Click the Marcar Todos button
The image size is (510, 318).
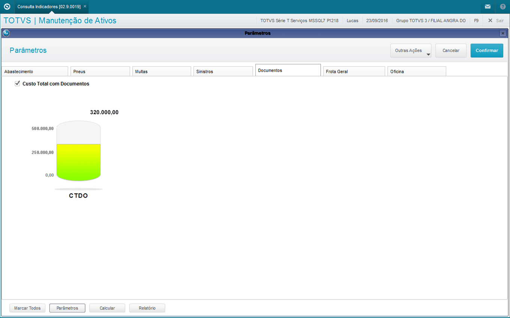[27, 308]
